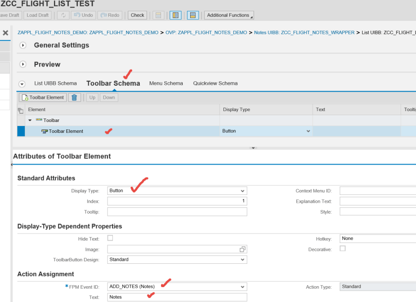Screen dimensions: 416x302
Task: Open ZAPPL_FLIGHT_NOTES_DEMO application breadcrumb link
Action: (x=88, y=32)
